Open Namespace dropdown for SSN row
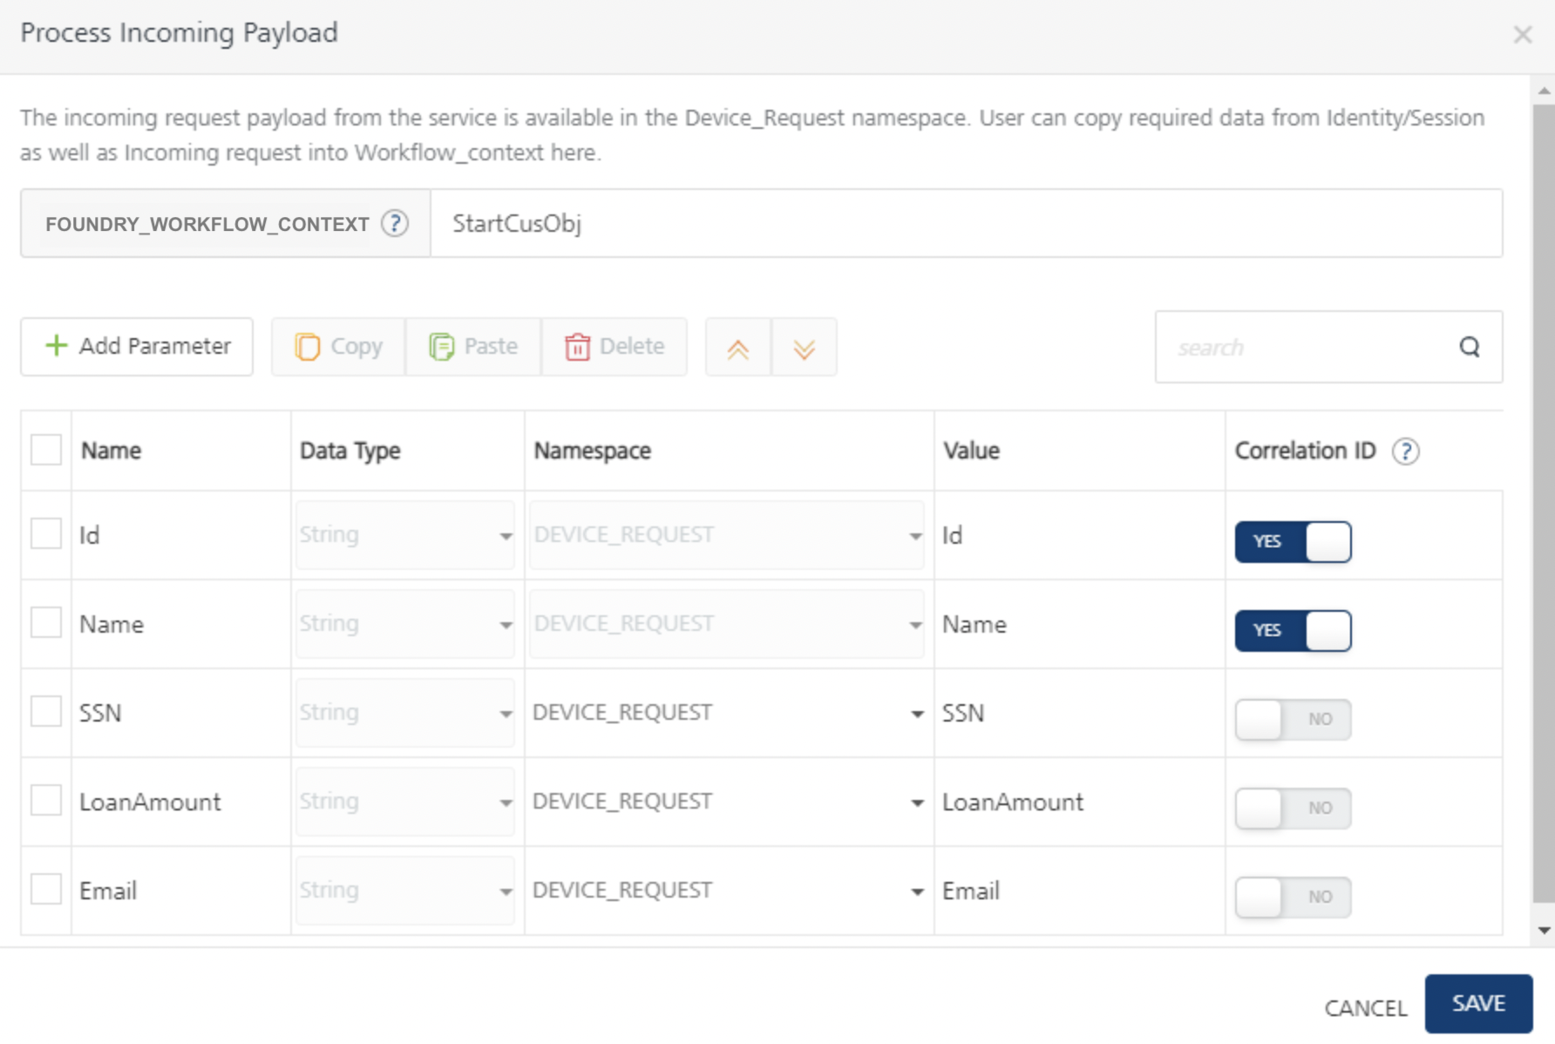This screenshot has height=1044, width=1555. [916, 714]
